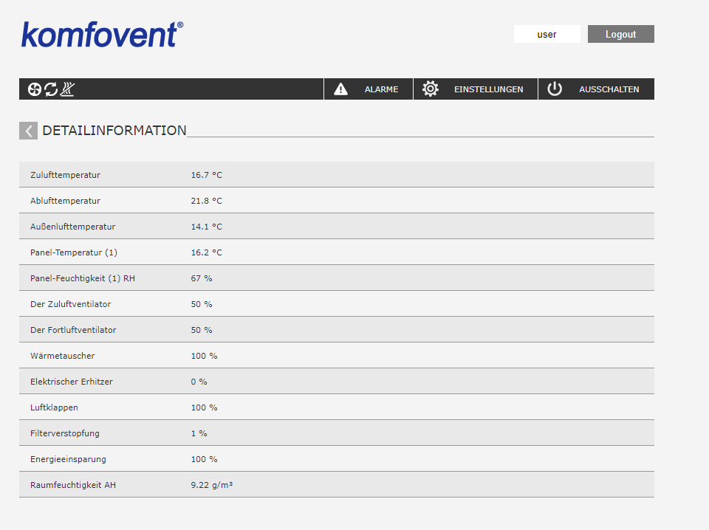Select the Fortluftventilator 50 % value

(x=201, y=330)
